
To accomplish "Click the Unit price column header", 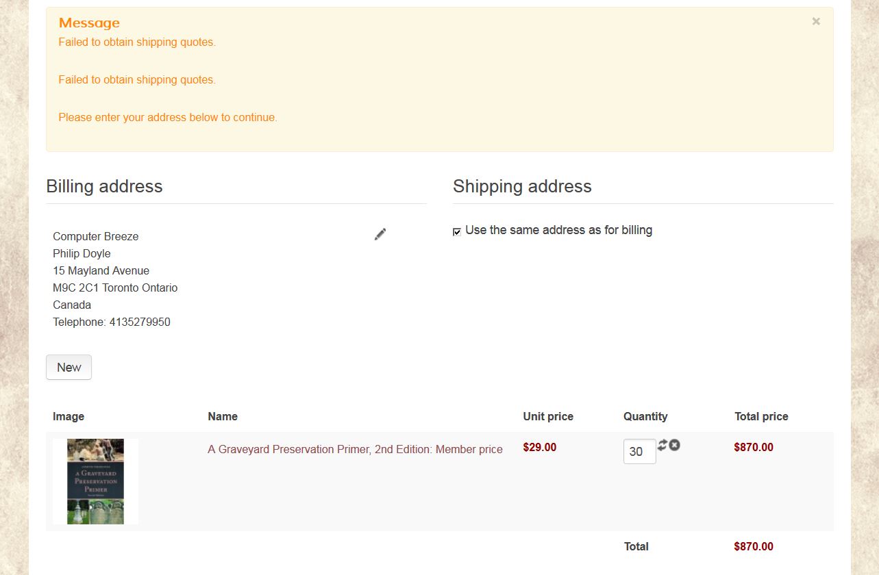I will [x=547, y=416].
